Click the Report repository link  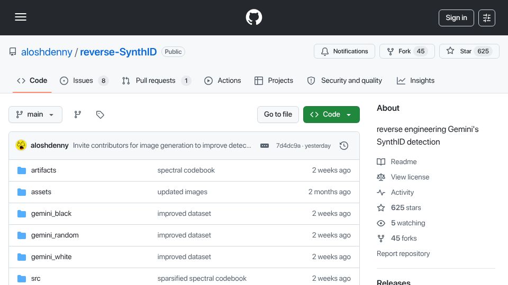click(x=403, y=254)
